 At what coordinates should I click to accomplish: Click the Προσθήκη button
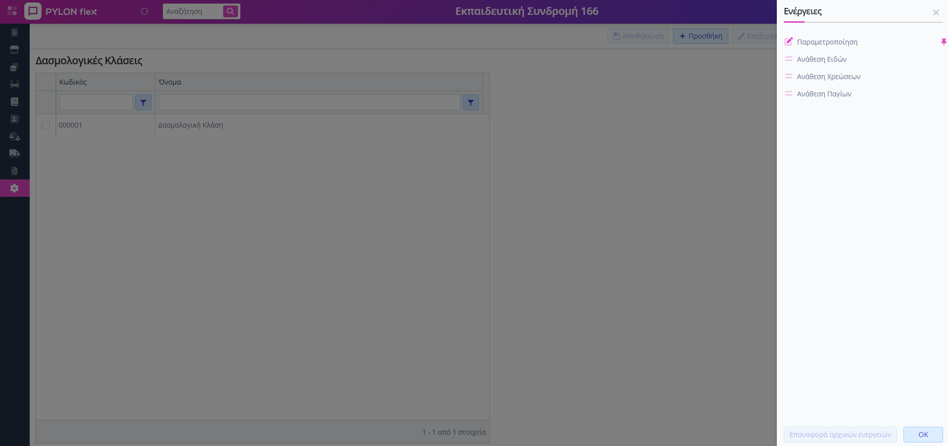coord(700,36)
